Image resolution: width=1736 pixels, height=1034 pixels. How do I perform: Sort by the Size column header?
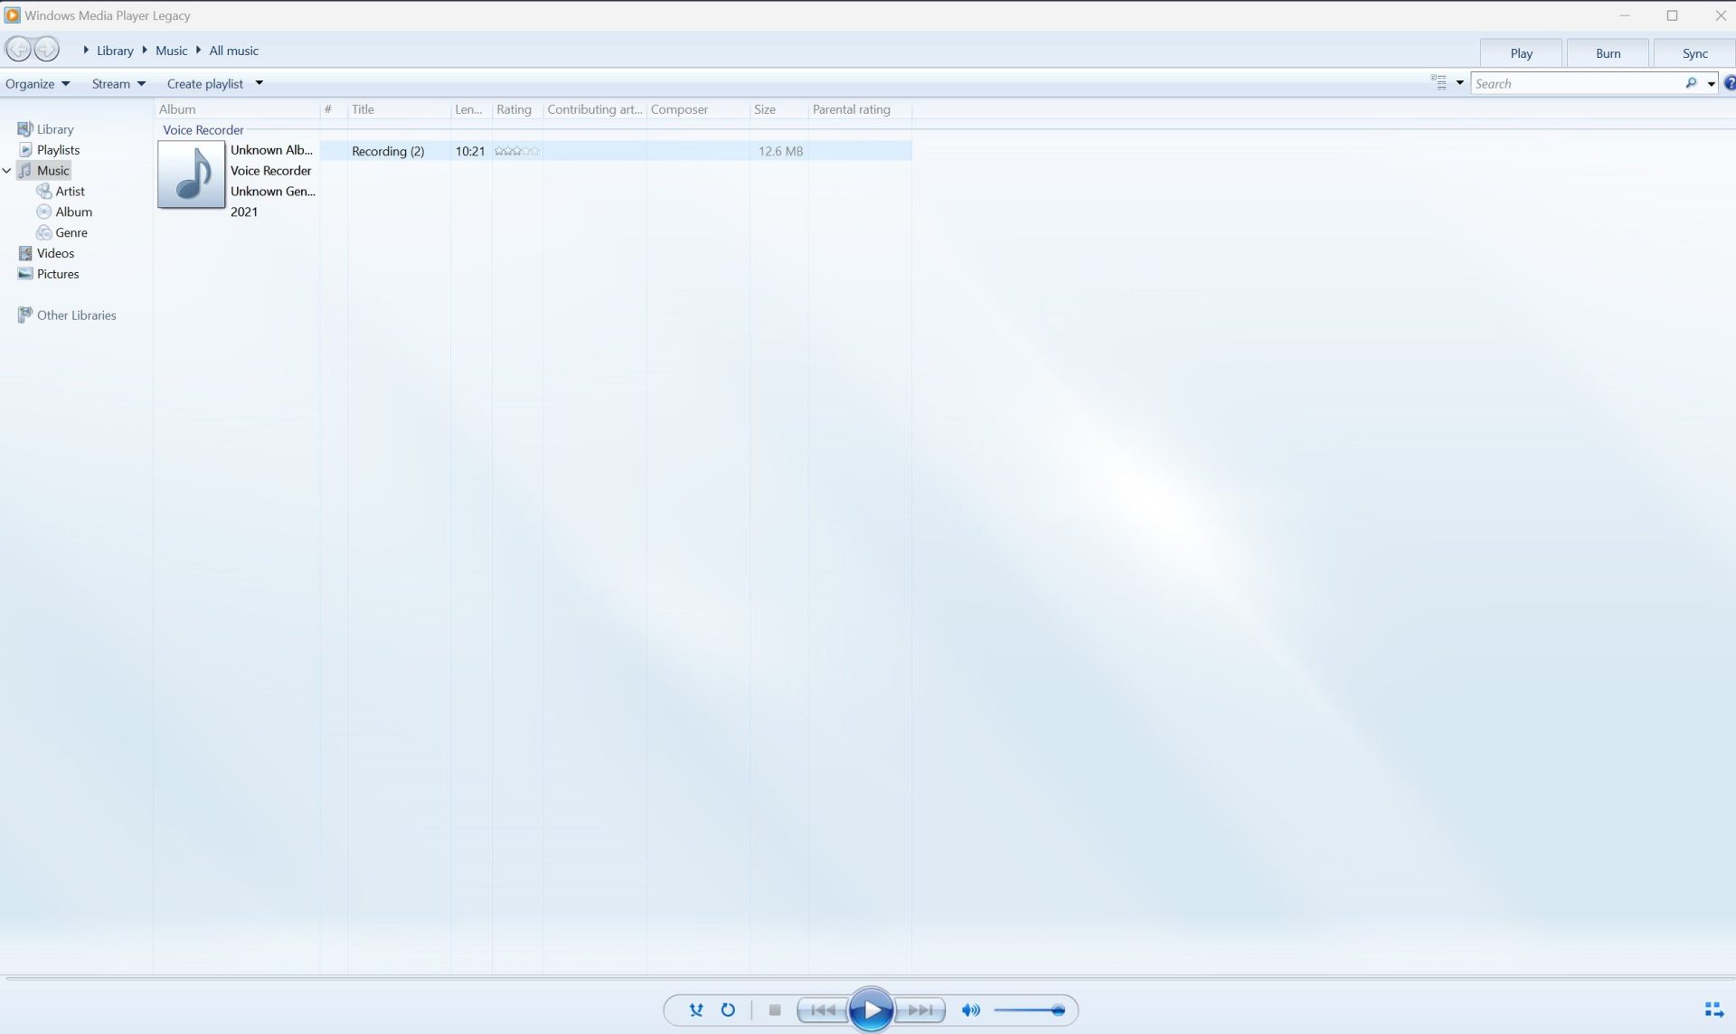(778, 109)
